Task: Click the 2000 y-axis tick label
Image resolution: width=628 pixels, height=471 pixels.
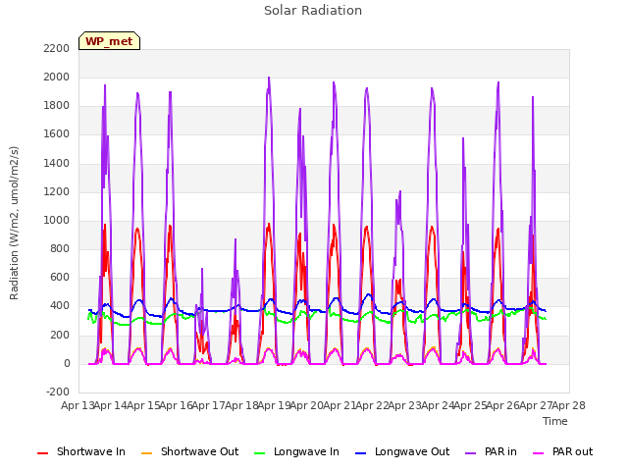Action: [x=57, y=77]
